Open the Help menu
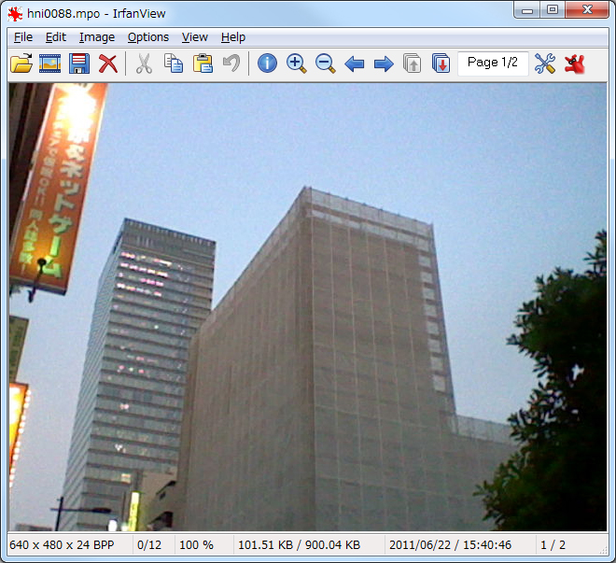 [233, 37]
